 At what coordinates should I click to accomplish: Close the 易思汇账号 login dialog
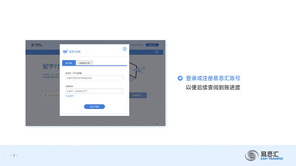[125, 49]
